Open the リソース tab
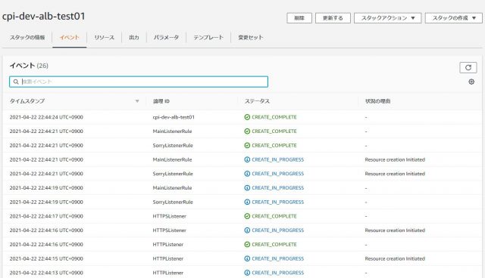 105,38
